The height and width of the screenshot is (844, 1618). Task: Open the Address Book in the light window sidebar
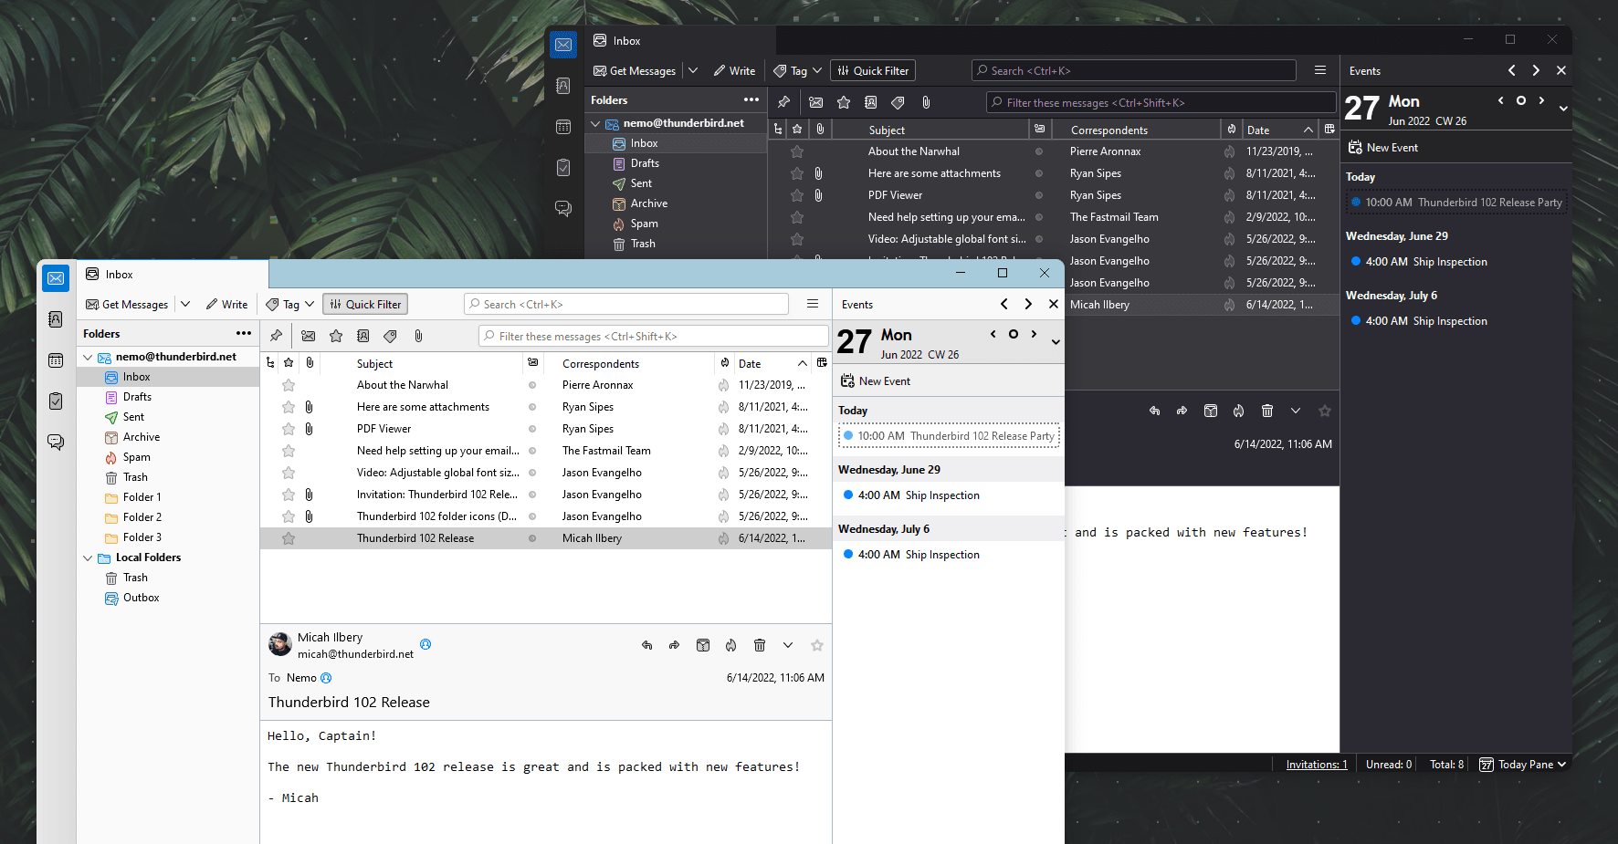56,318
